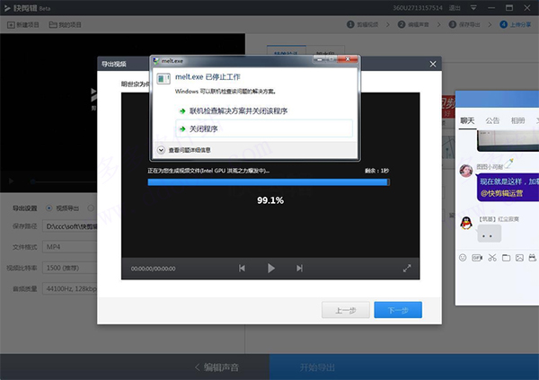539x380 pixels.
Task: Click 退出 next to the account name
Action: tap(455, 7)
